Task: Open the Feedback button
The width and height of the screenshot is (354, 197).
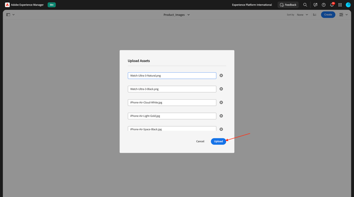Action: (288, 5)
